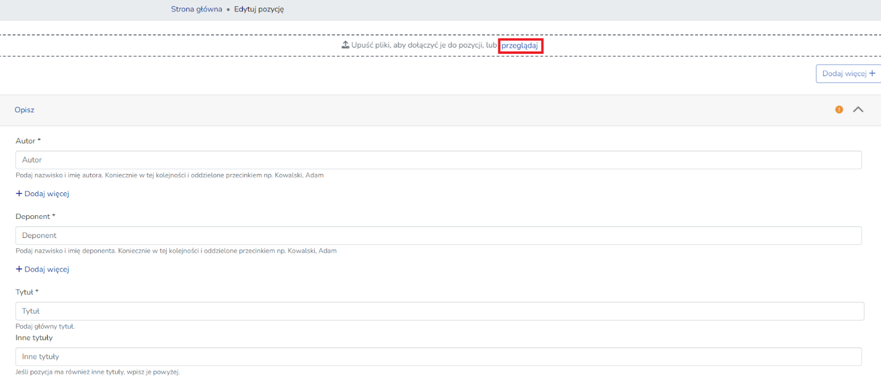Click the Dodaj więcej button at top right
Screen dimensions: 881x377
pos(849,74)
